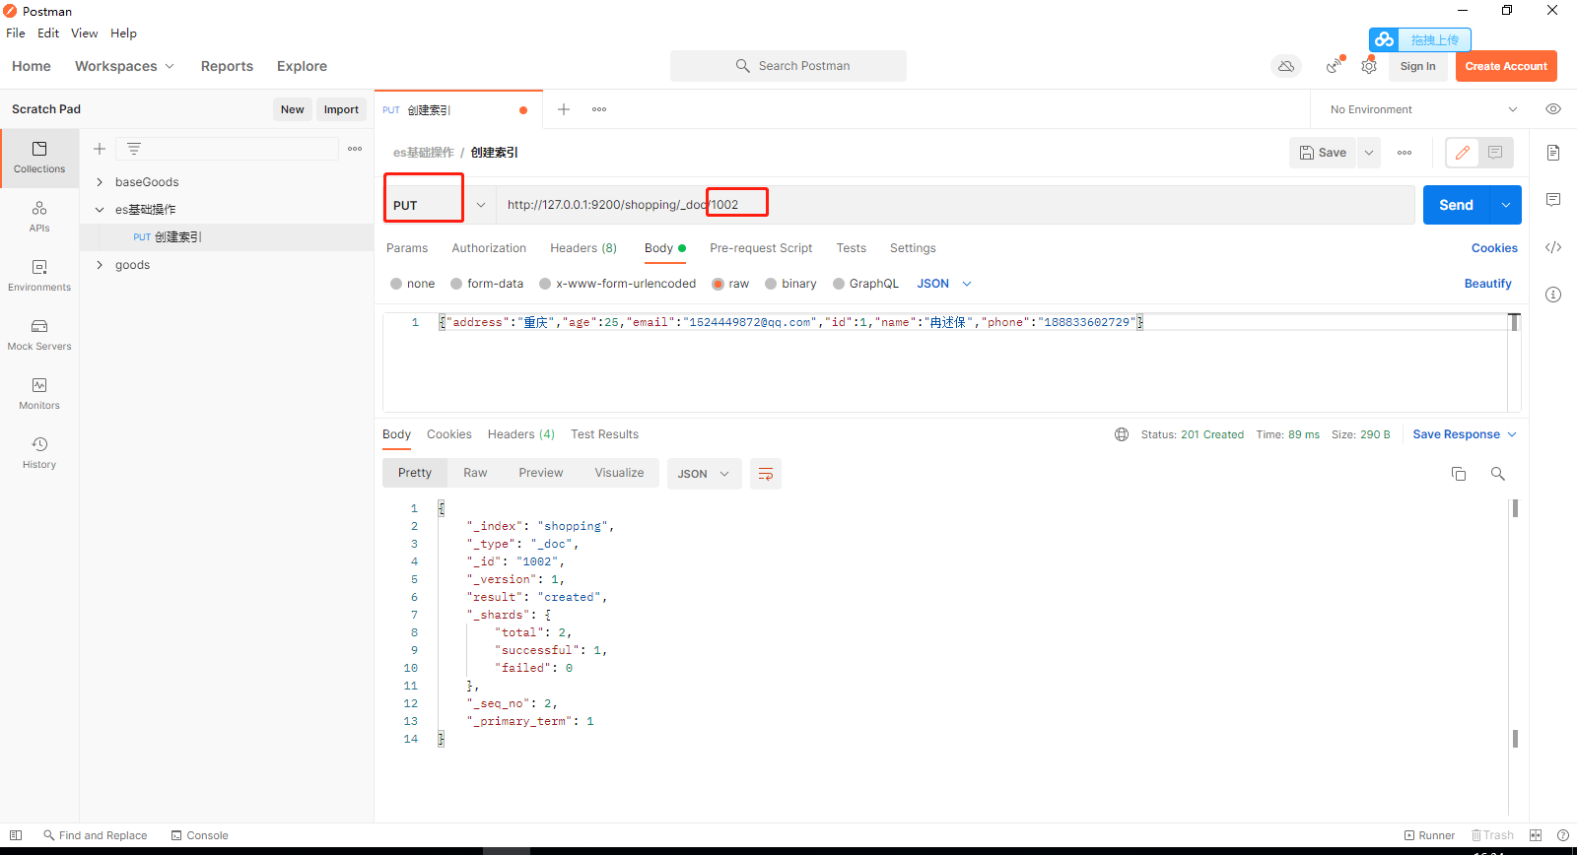Click the Import button
Image resolution: width=1577 pixels, height=855 pixels.
pyautogui.click(x=341, y=109)
